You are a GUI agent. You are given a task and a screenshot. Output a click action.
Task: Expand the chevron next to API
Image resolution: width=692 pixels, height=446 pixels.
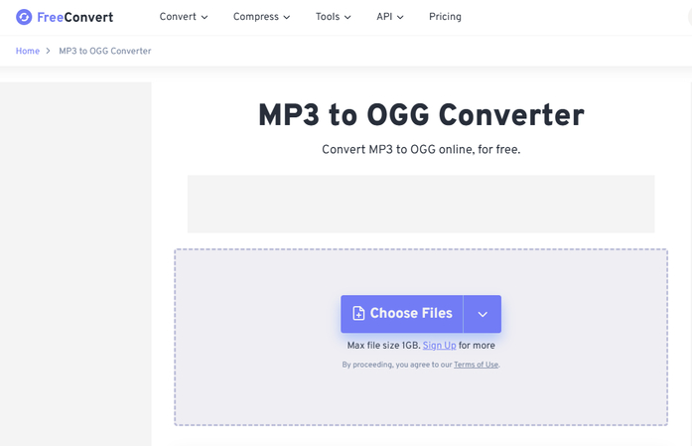(x=400, y=18)
